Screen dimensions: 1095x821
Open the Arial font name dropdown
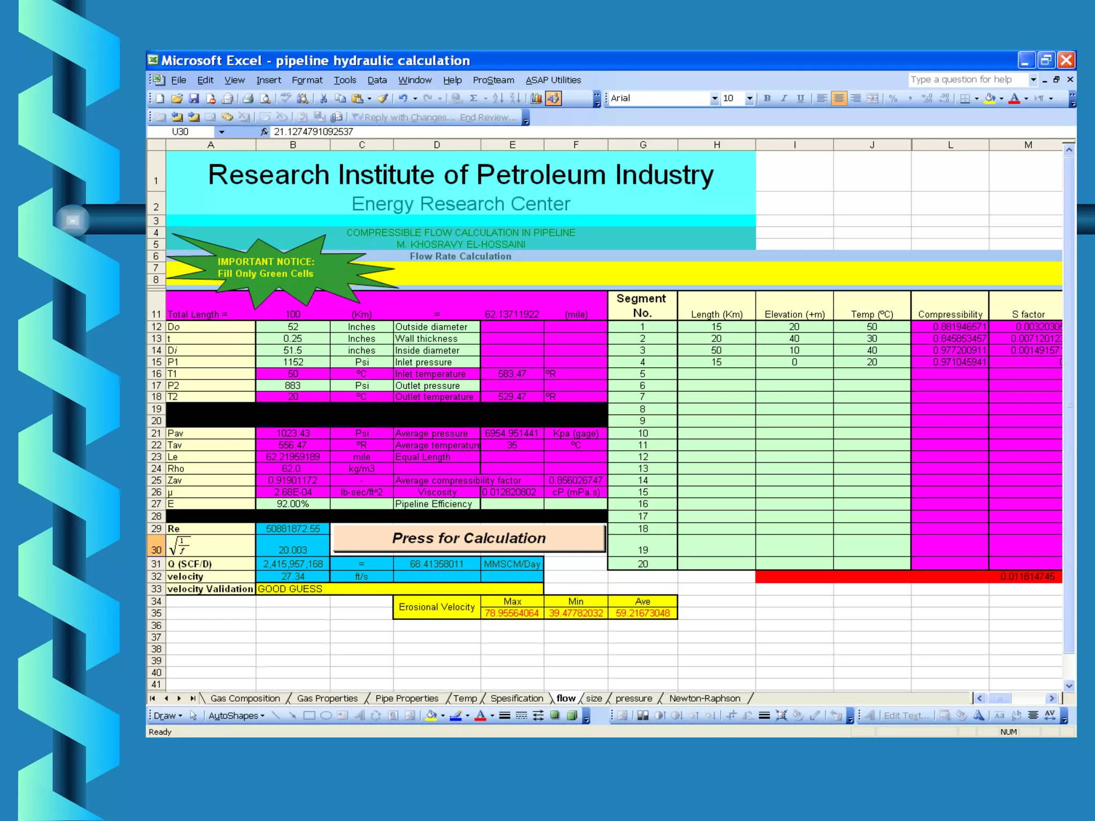coord(714,98)
